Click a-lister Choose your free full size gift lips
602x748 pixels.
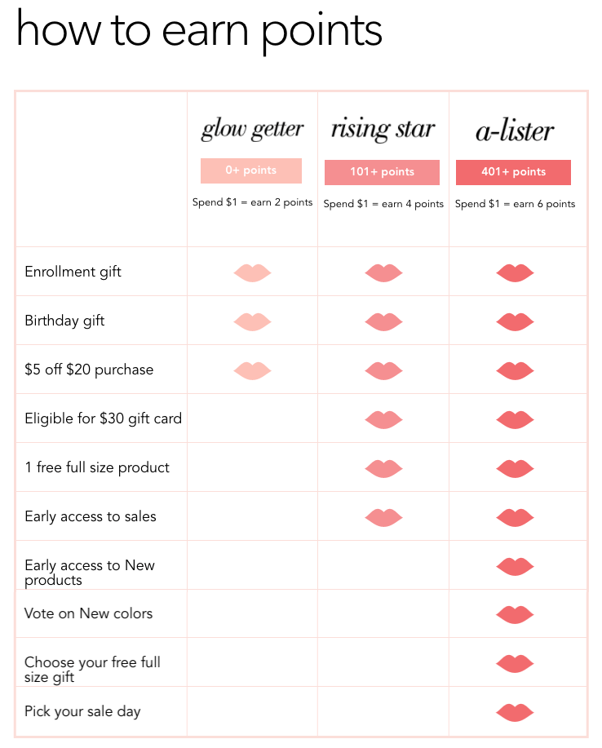click(515, 663)
